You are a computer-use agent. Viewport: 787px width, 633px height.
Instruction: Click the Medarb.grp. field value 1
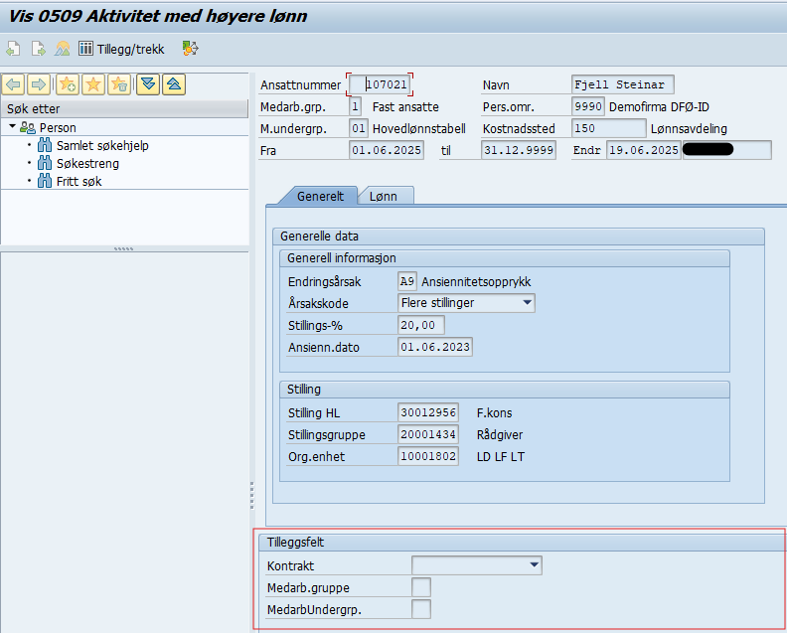[x=356, y=106]
